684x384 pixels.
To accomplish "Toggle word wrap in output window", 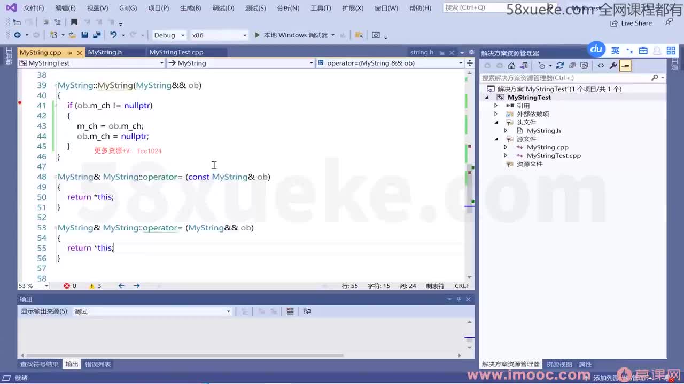I will click(307, 311).
